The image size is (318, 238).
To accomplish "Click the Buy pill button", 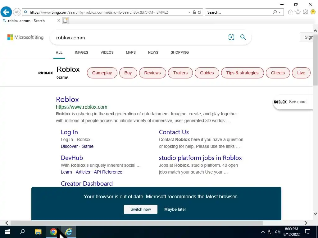I will tap(128, 73).
